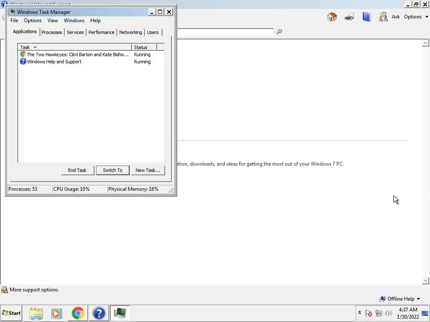430x322 pixels.
Task: Click Help and Support taskbar icon
Action: tap(99, 313)
